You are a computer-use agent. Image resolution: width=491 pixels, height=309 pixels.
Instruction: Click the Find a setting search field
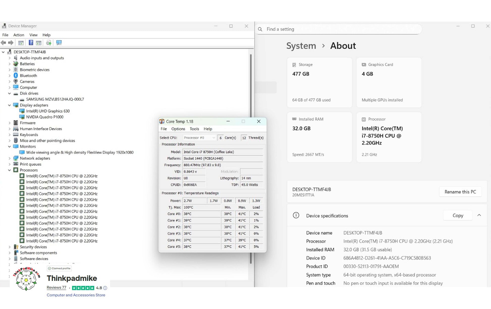[338, 29]
